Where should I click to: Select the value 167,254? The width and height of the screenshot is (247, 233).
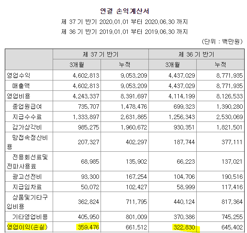pyautogui.click(x=136, y=177)
